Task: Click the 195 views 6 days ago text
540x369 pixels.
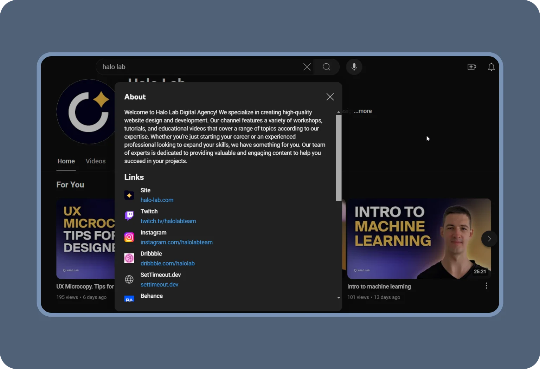Action: point(82,297)
